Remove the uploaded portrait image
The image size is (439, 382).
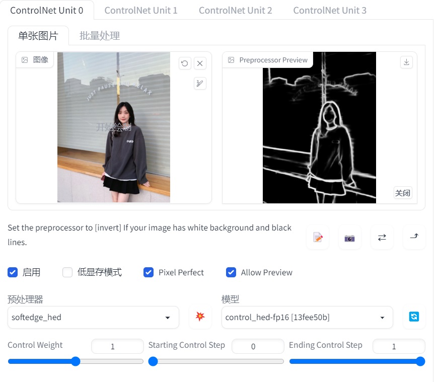click(200, 63)
